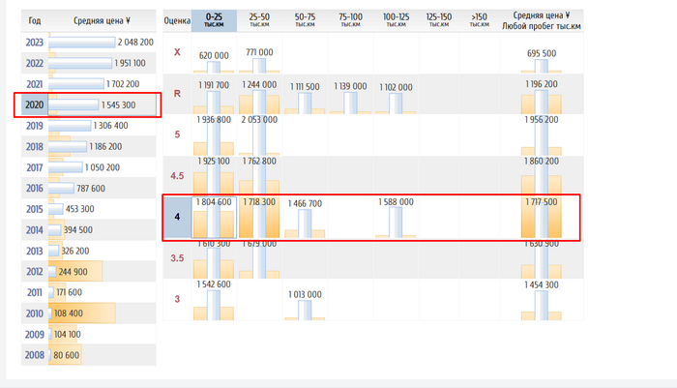677x388 pixels.
Task: Select the 2017 year row
Action: tap(89, 167)
